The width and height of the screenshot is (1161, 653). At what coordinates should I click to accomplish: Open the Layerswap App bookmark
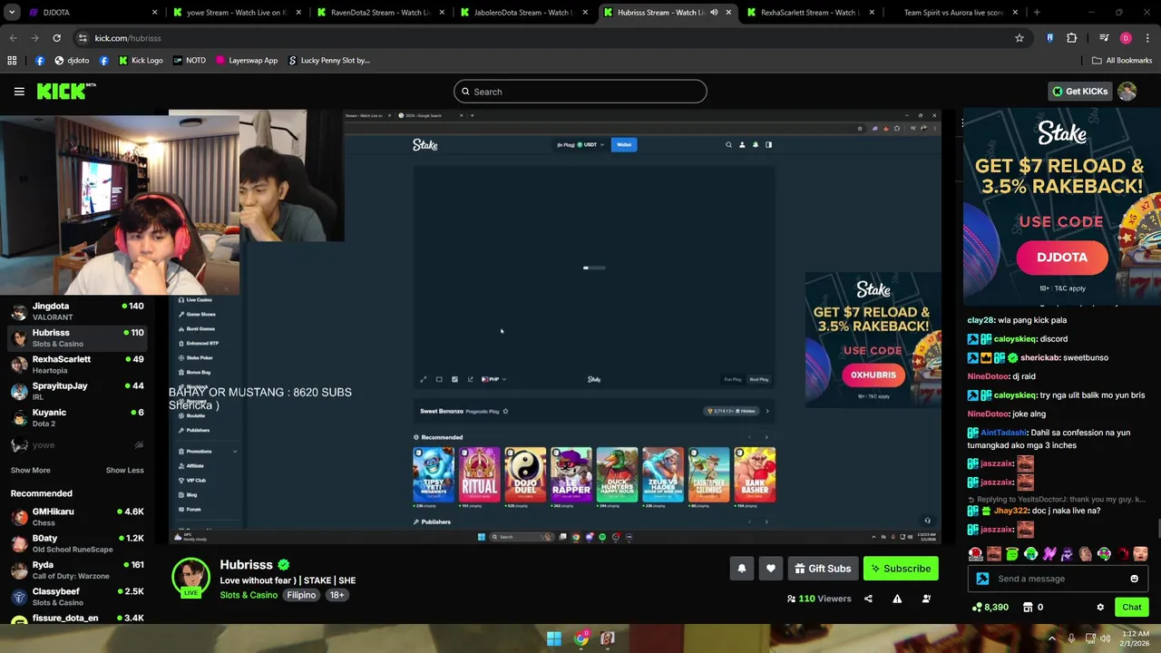pyautogui.click(x=246, y=61)
